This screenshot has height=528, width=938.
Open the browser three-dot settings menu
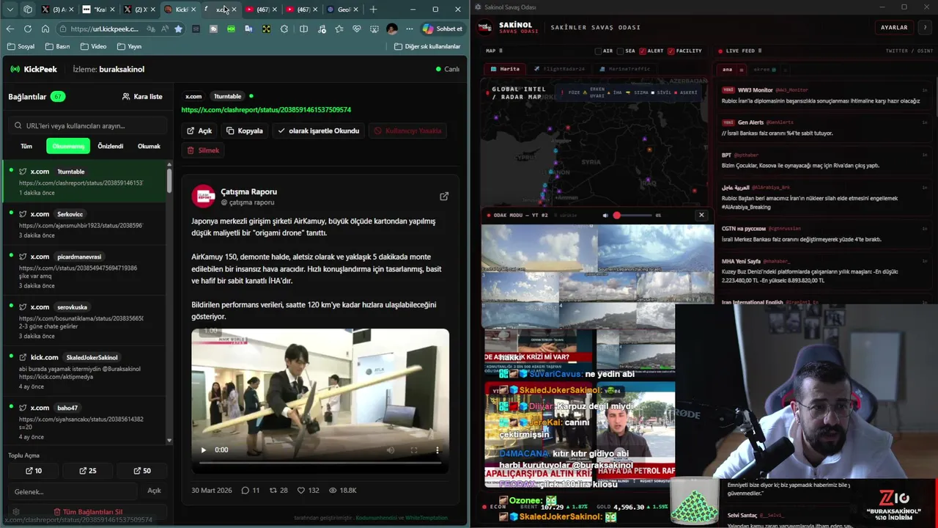point(410,29)
